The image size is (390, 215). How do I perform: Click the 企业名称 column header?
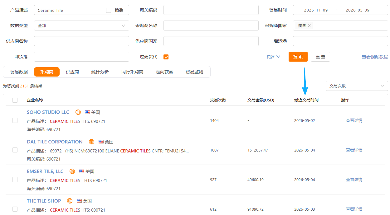coord(35,100)
